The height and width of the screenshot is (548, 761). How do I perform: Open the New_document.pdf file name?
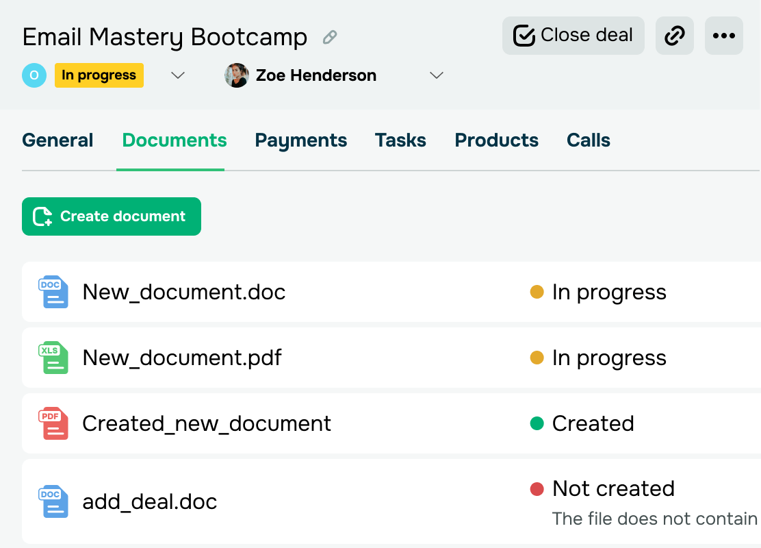[x=182, y=358]
